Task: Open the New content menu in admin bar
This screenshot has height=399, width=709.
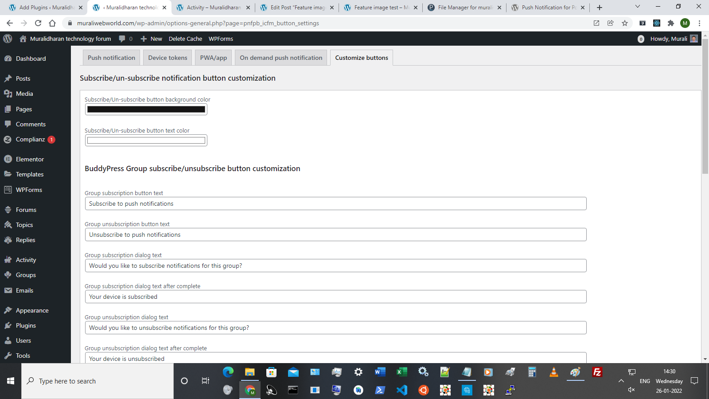Action: coord(152,39)
